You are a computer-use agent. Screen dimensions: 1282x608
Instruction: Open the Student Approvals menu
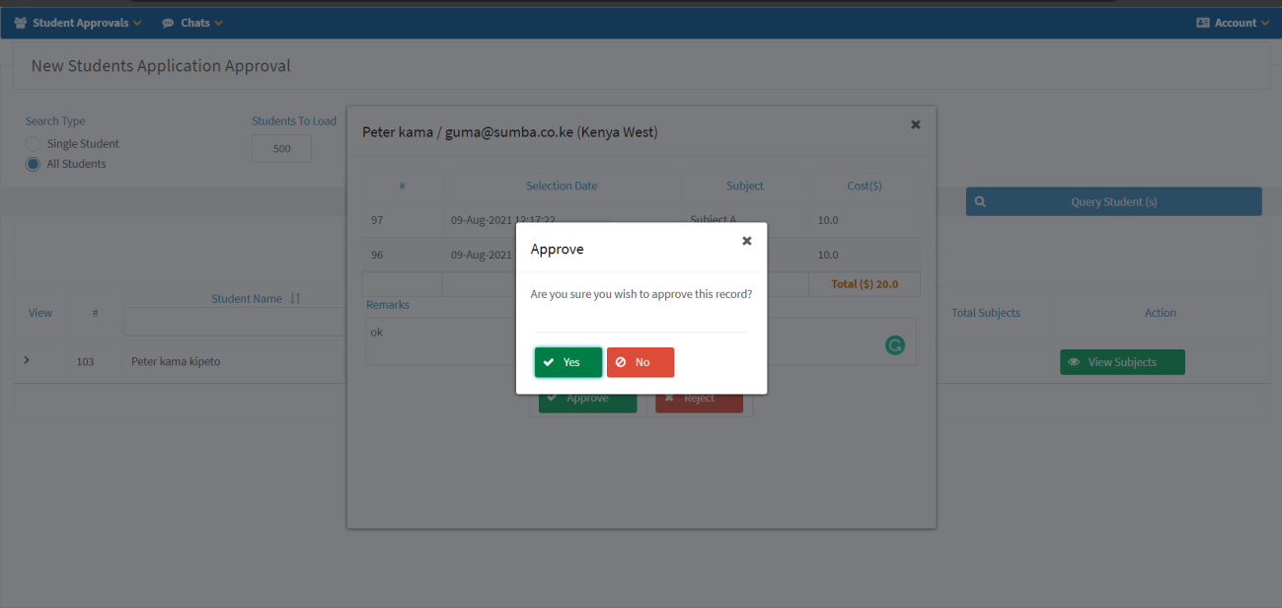tap(79, 23)
